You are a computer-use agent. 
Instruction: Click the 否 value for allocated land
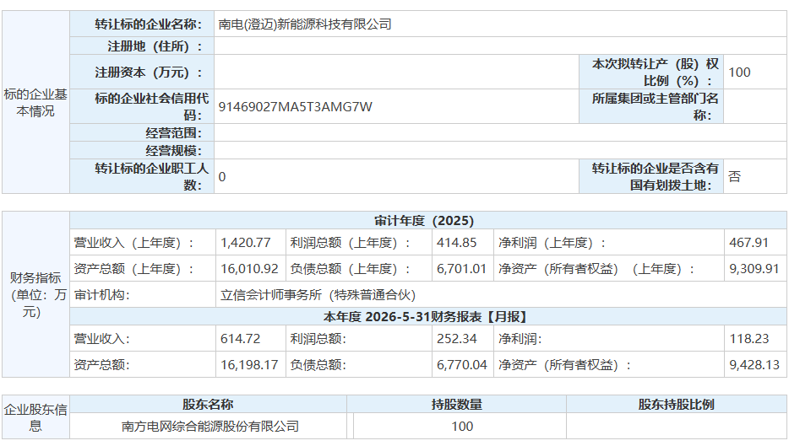click(734, 176)
